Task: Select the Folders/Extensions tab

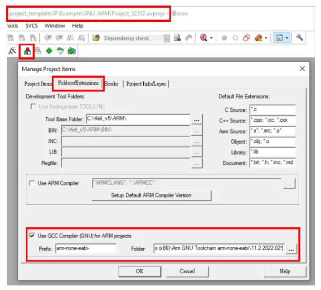Action: point(78,83)
